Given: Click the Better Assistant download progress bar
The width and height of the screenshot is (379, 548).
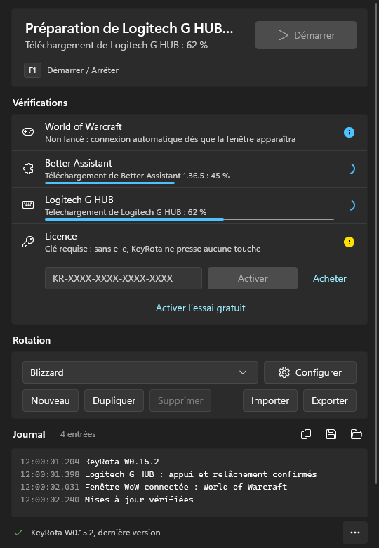Looking at the screenshot, I should click(189, 183).
